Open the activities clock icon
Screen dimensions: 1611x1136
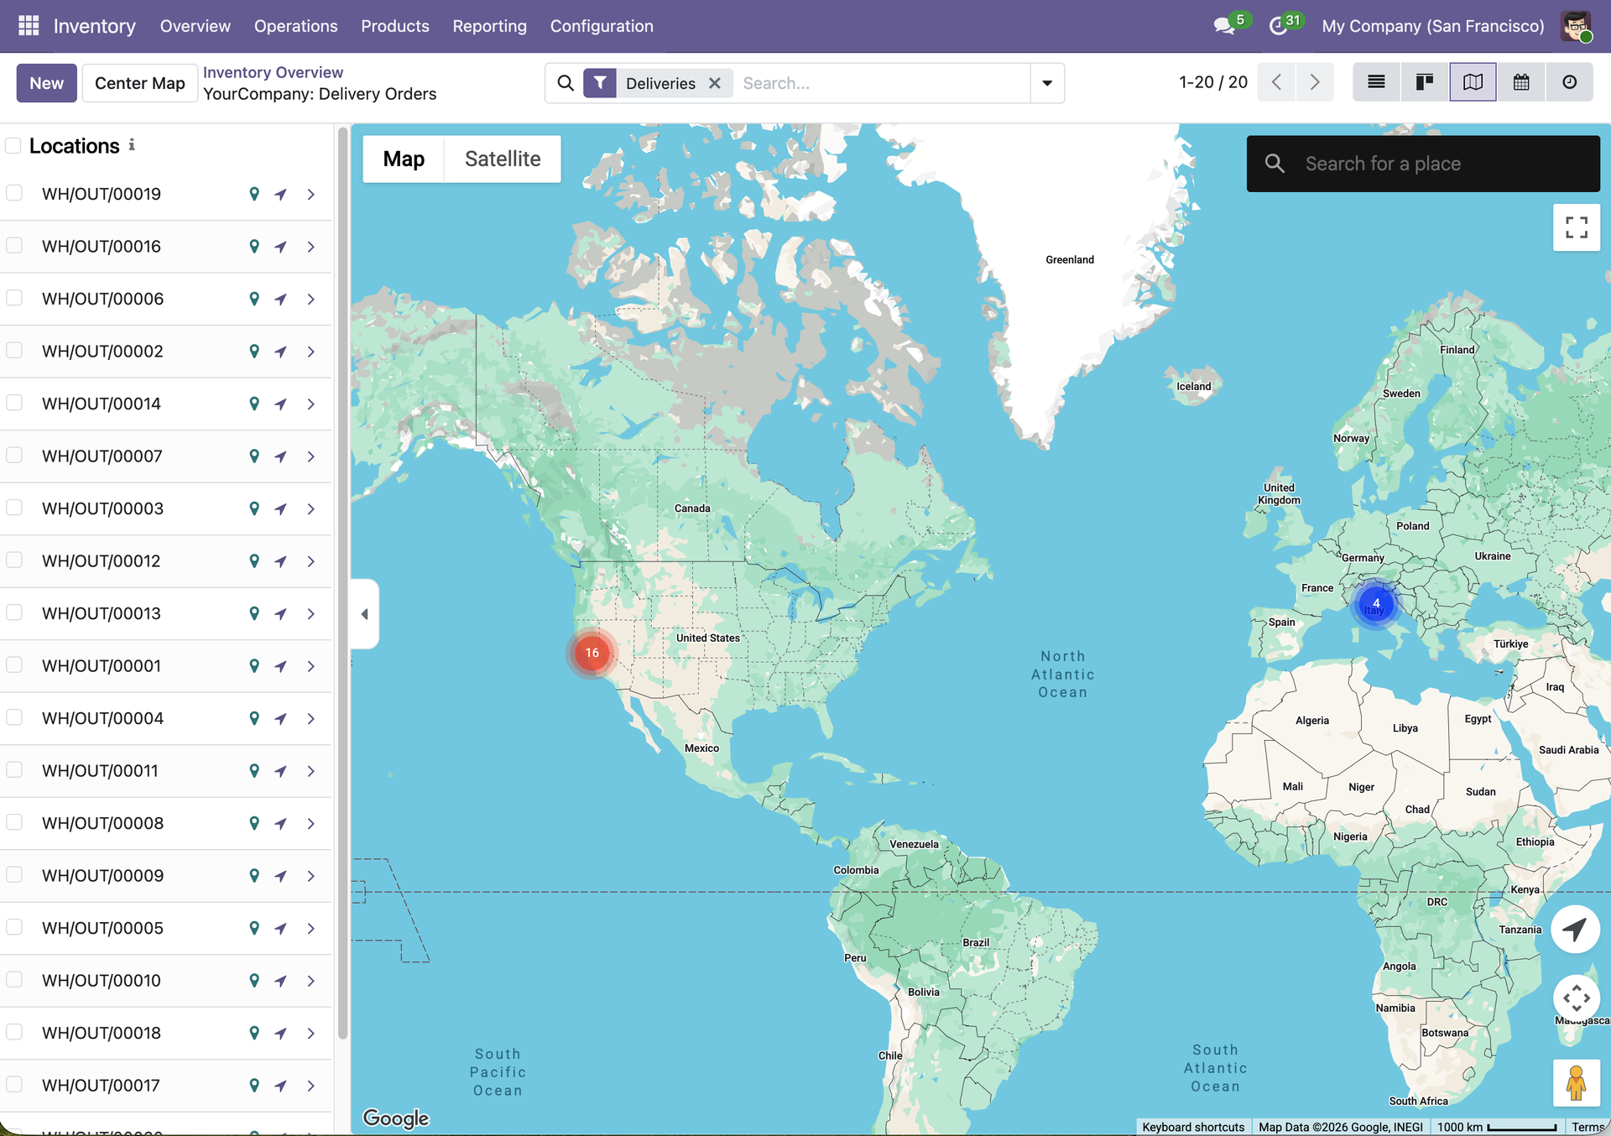pos(1278,26)
